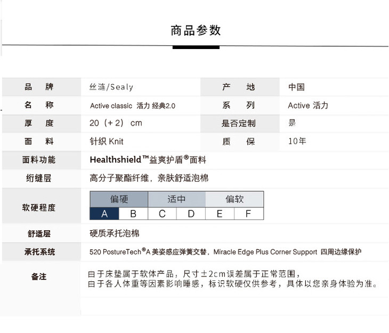The image size is (389, 333).
Task: Select firmness level D cell
Action: pos(191,214)
